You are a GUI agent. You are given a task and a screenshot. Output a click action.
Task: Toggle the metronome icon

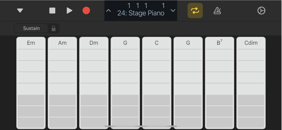217,11
